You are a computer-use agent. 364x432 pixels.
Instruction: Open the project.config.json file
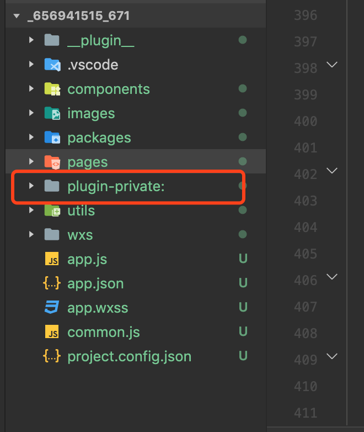tap(129, 356)
